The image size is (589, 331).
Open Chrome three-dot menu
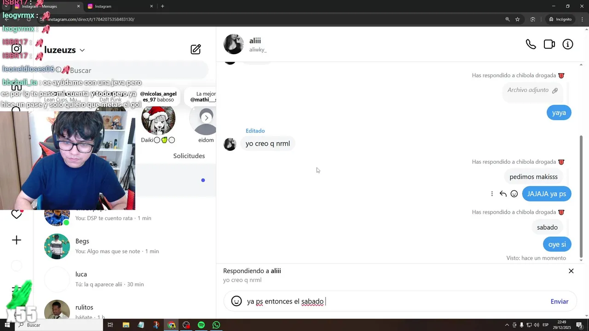583,19
